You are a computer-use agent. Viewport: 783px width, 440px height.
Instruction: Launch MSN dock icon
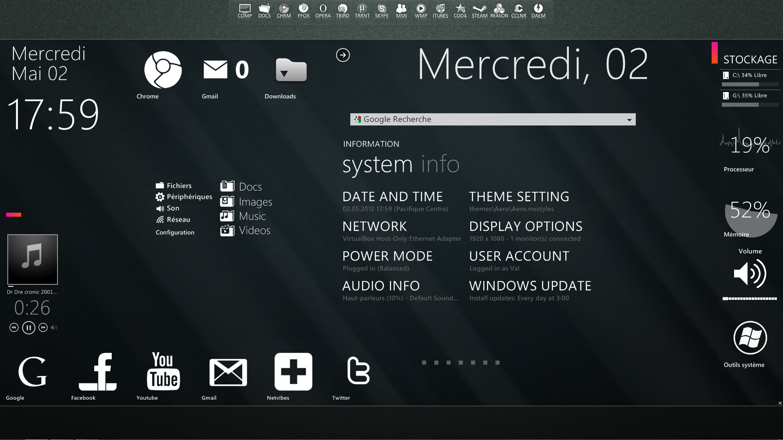tap(401, 11)
